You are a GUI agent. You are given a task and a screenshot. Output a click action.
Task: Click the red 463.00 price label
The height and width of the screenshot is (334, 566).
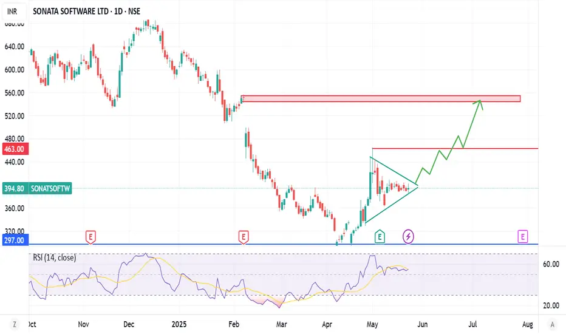pyautogui.click(x=15, y=149)
